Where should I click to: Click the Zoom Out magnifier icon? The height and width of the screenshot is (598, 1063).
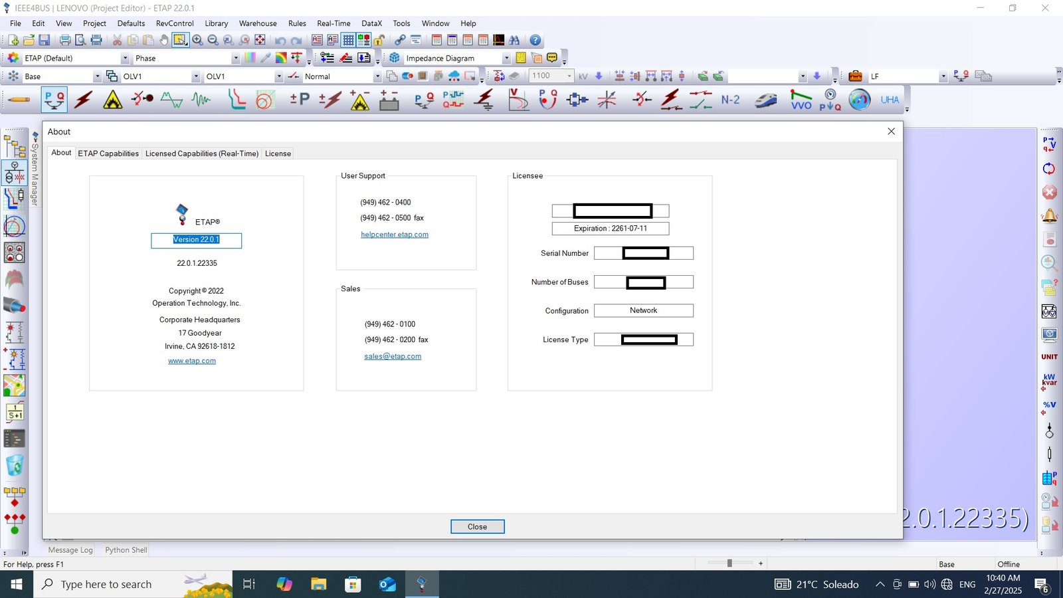213,41
